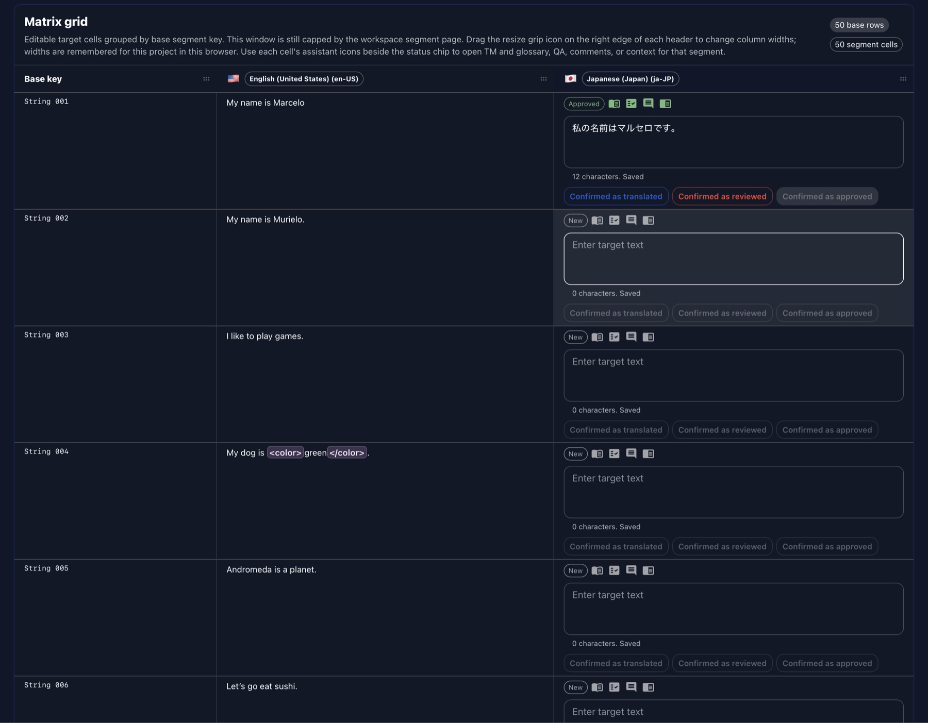Click the opening <color> tag in String 004

pos(285,452)
